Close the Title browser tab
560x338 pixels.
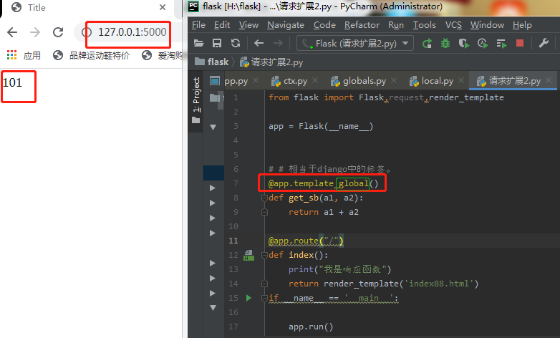[x=163, y=7]
